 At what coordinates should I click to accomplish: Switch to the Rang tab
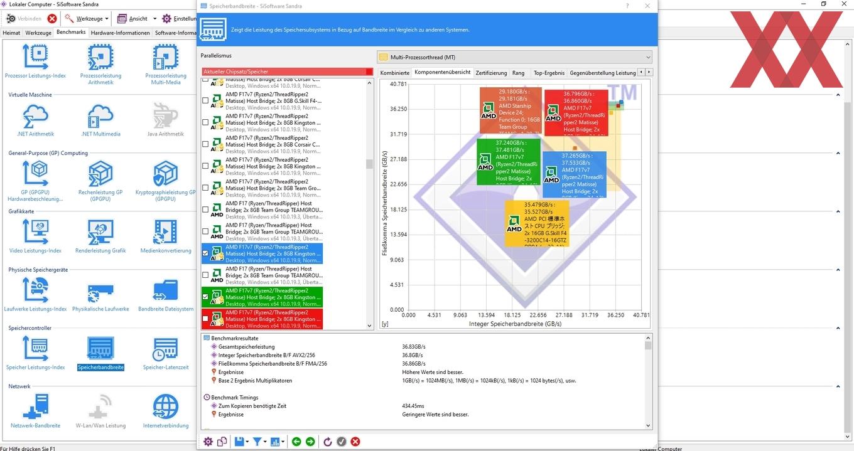[x=518, y=73]
